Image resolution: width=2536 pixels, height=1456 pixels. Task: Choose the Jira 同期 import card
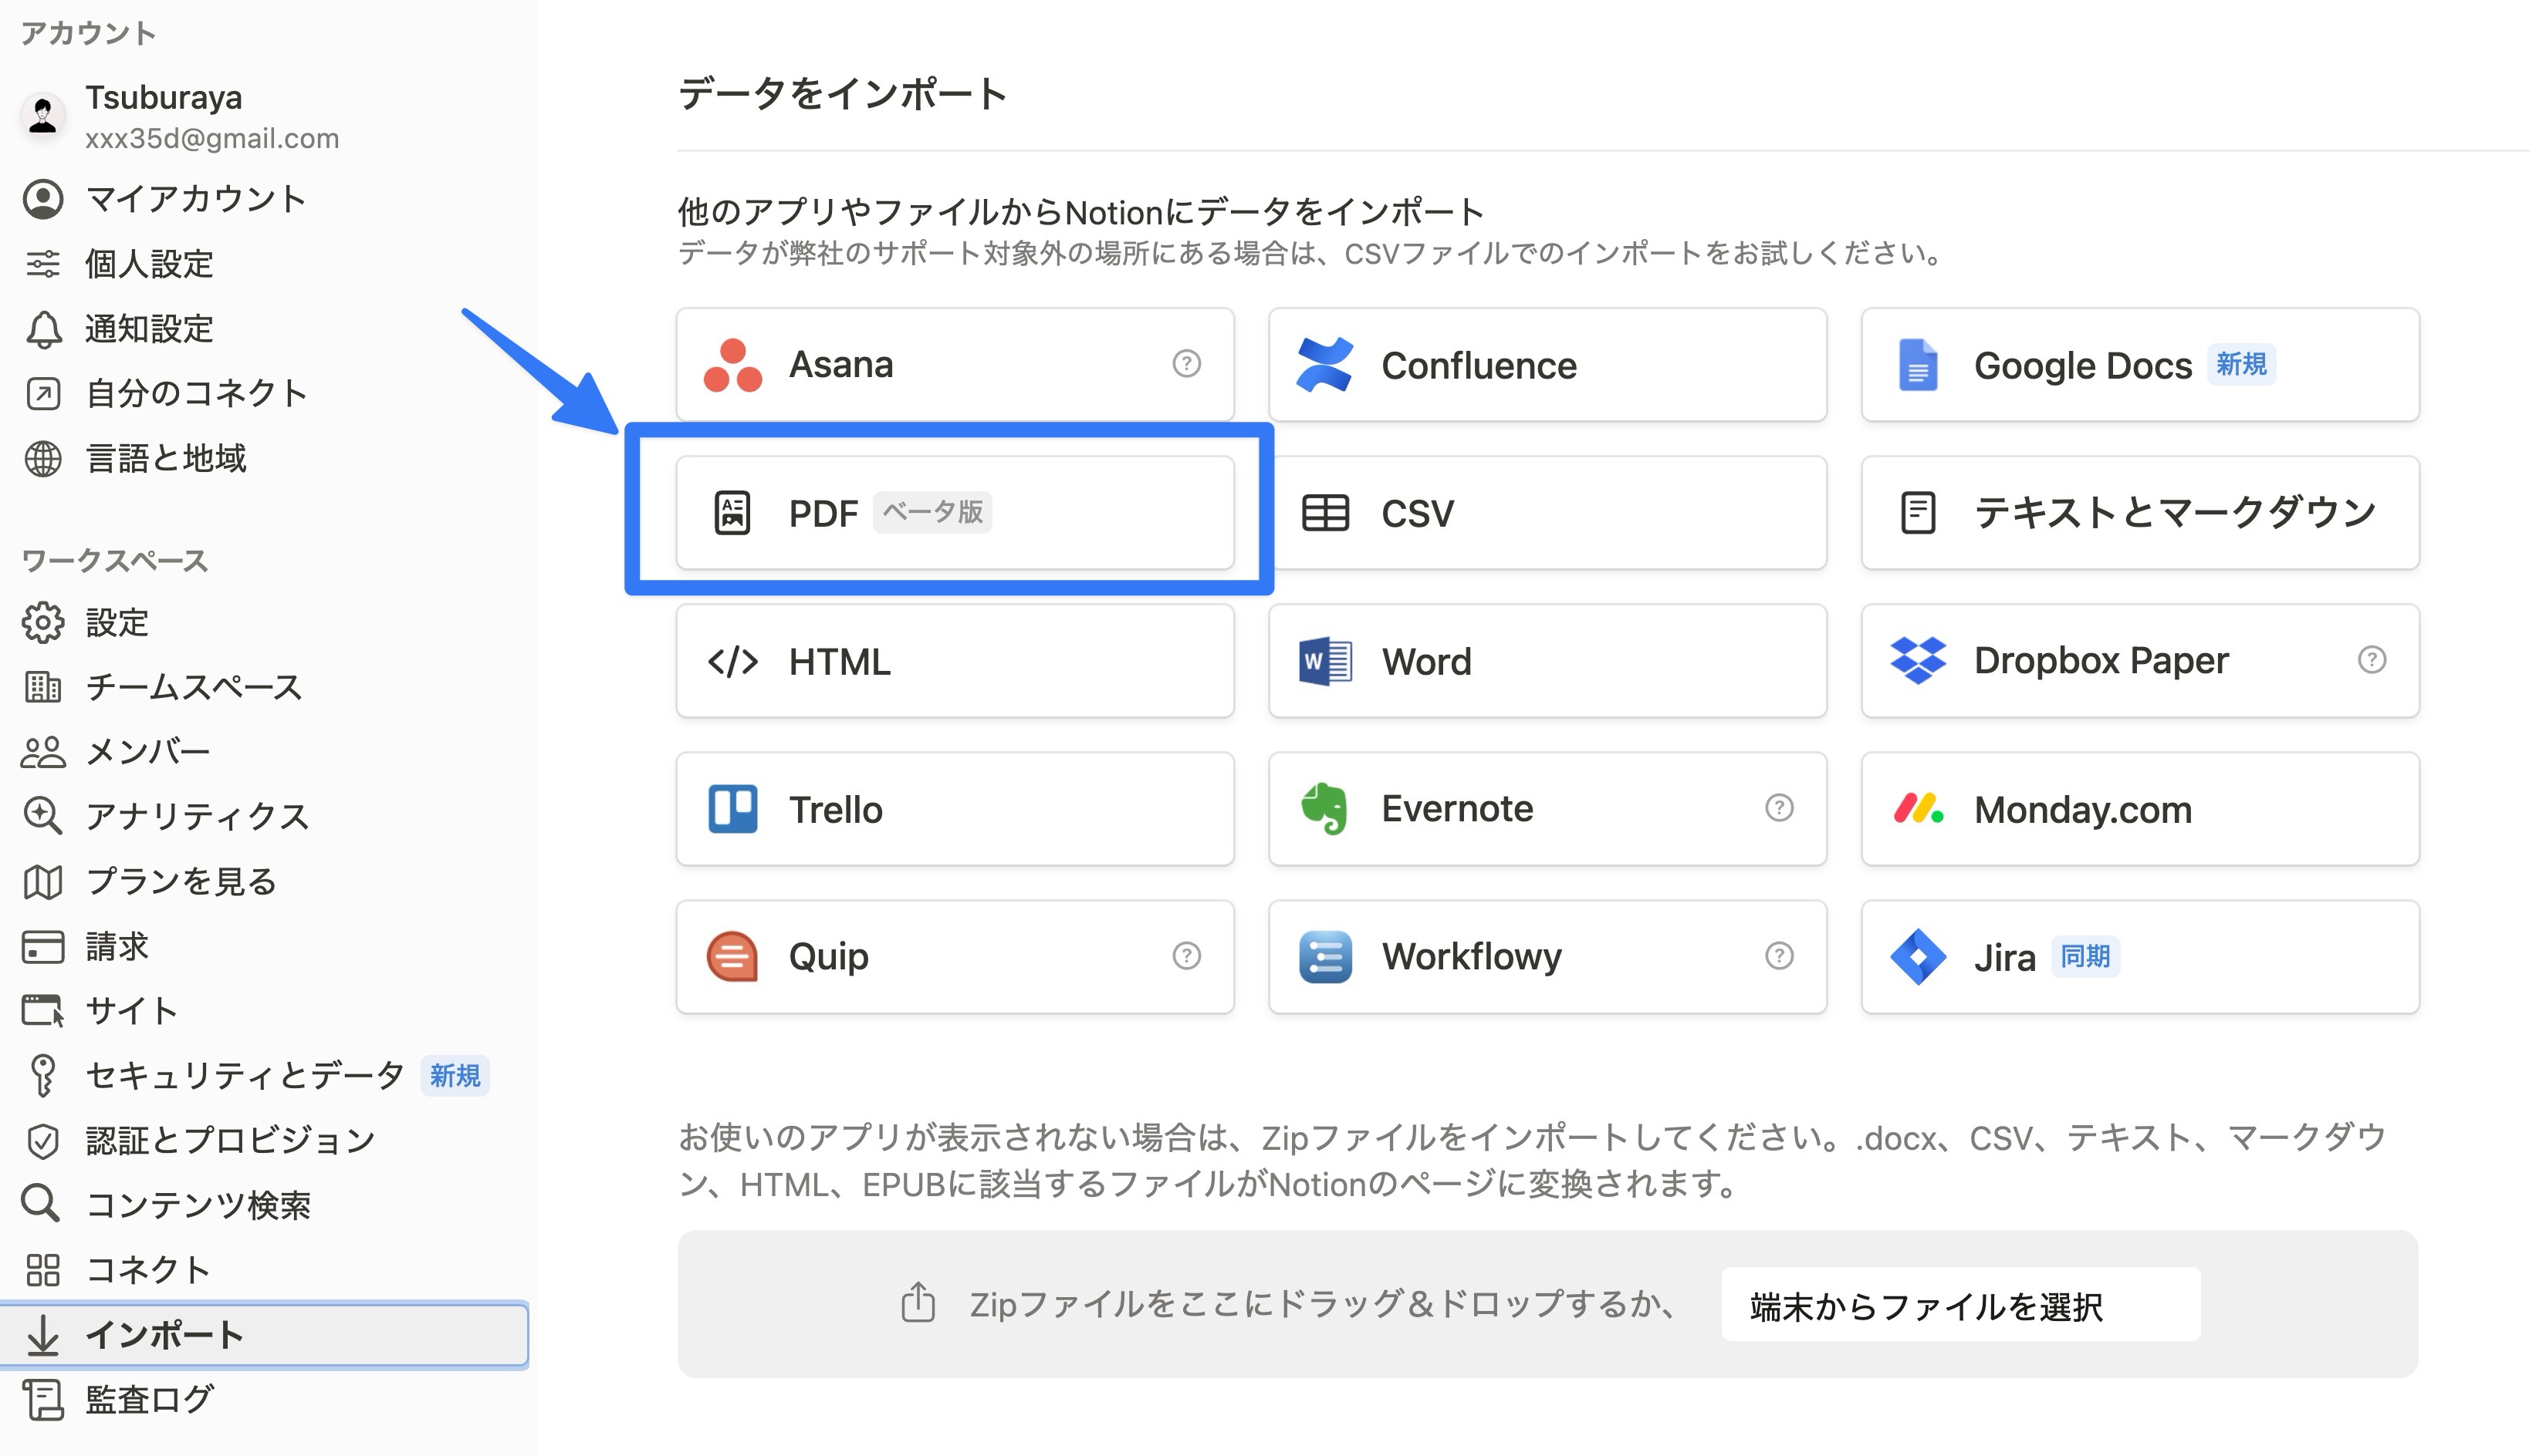(x=2139, y=957)
